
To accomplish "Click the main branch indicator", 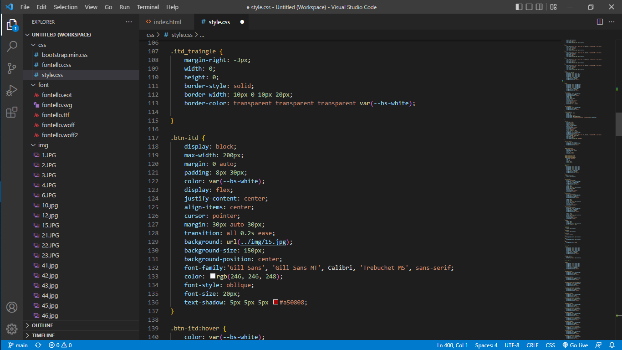I will coord(18,345).
